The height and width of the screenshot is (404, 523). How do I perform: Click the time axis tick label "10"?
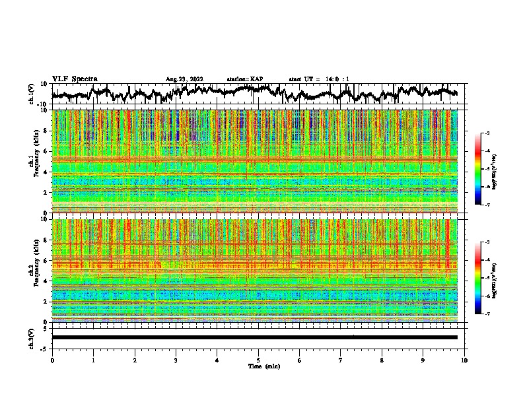click(x=464, y=360)
